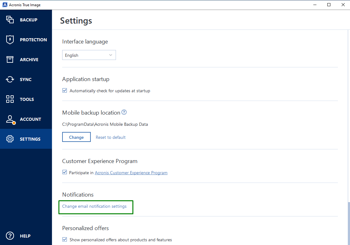Click the Acronis True Image title bar logo
The height and width of the screenshot is (245, 350).
pos(5,5)
